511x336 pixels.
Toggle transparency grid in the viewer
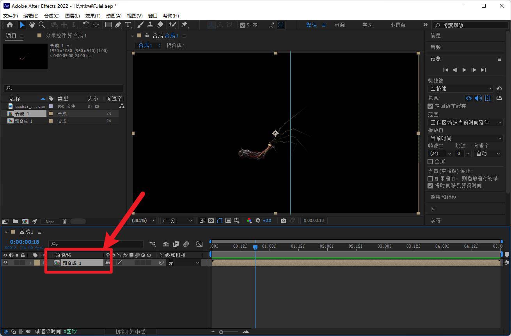point(211,220)
